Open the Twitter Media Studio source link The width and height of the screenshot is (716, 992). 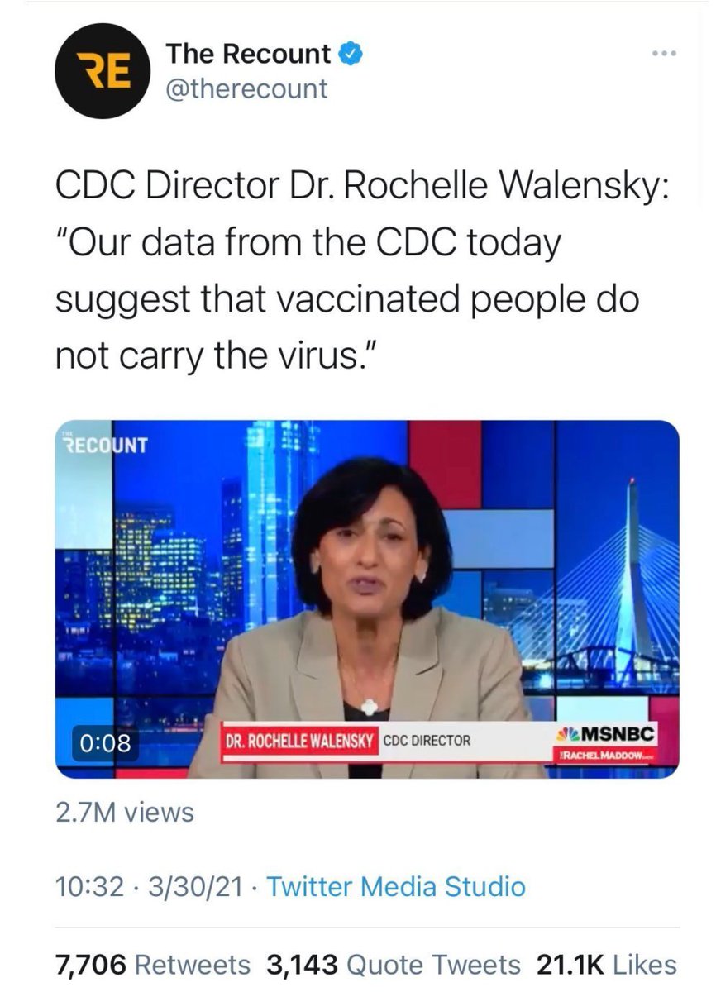point(396,887)
